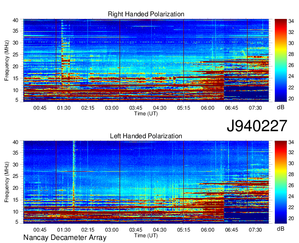Click the 30 MHz tick of Right Handed plot
The height and width of the screenshot is (243, 299).
point(15,43)
